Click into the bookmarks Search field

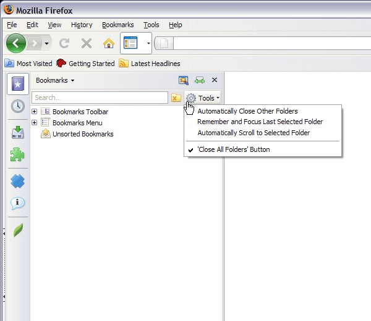(100, 98)
